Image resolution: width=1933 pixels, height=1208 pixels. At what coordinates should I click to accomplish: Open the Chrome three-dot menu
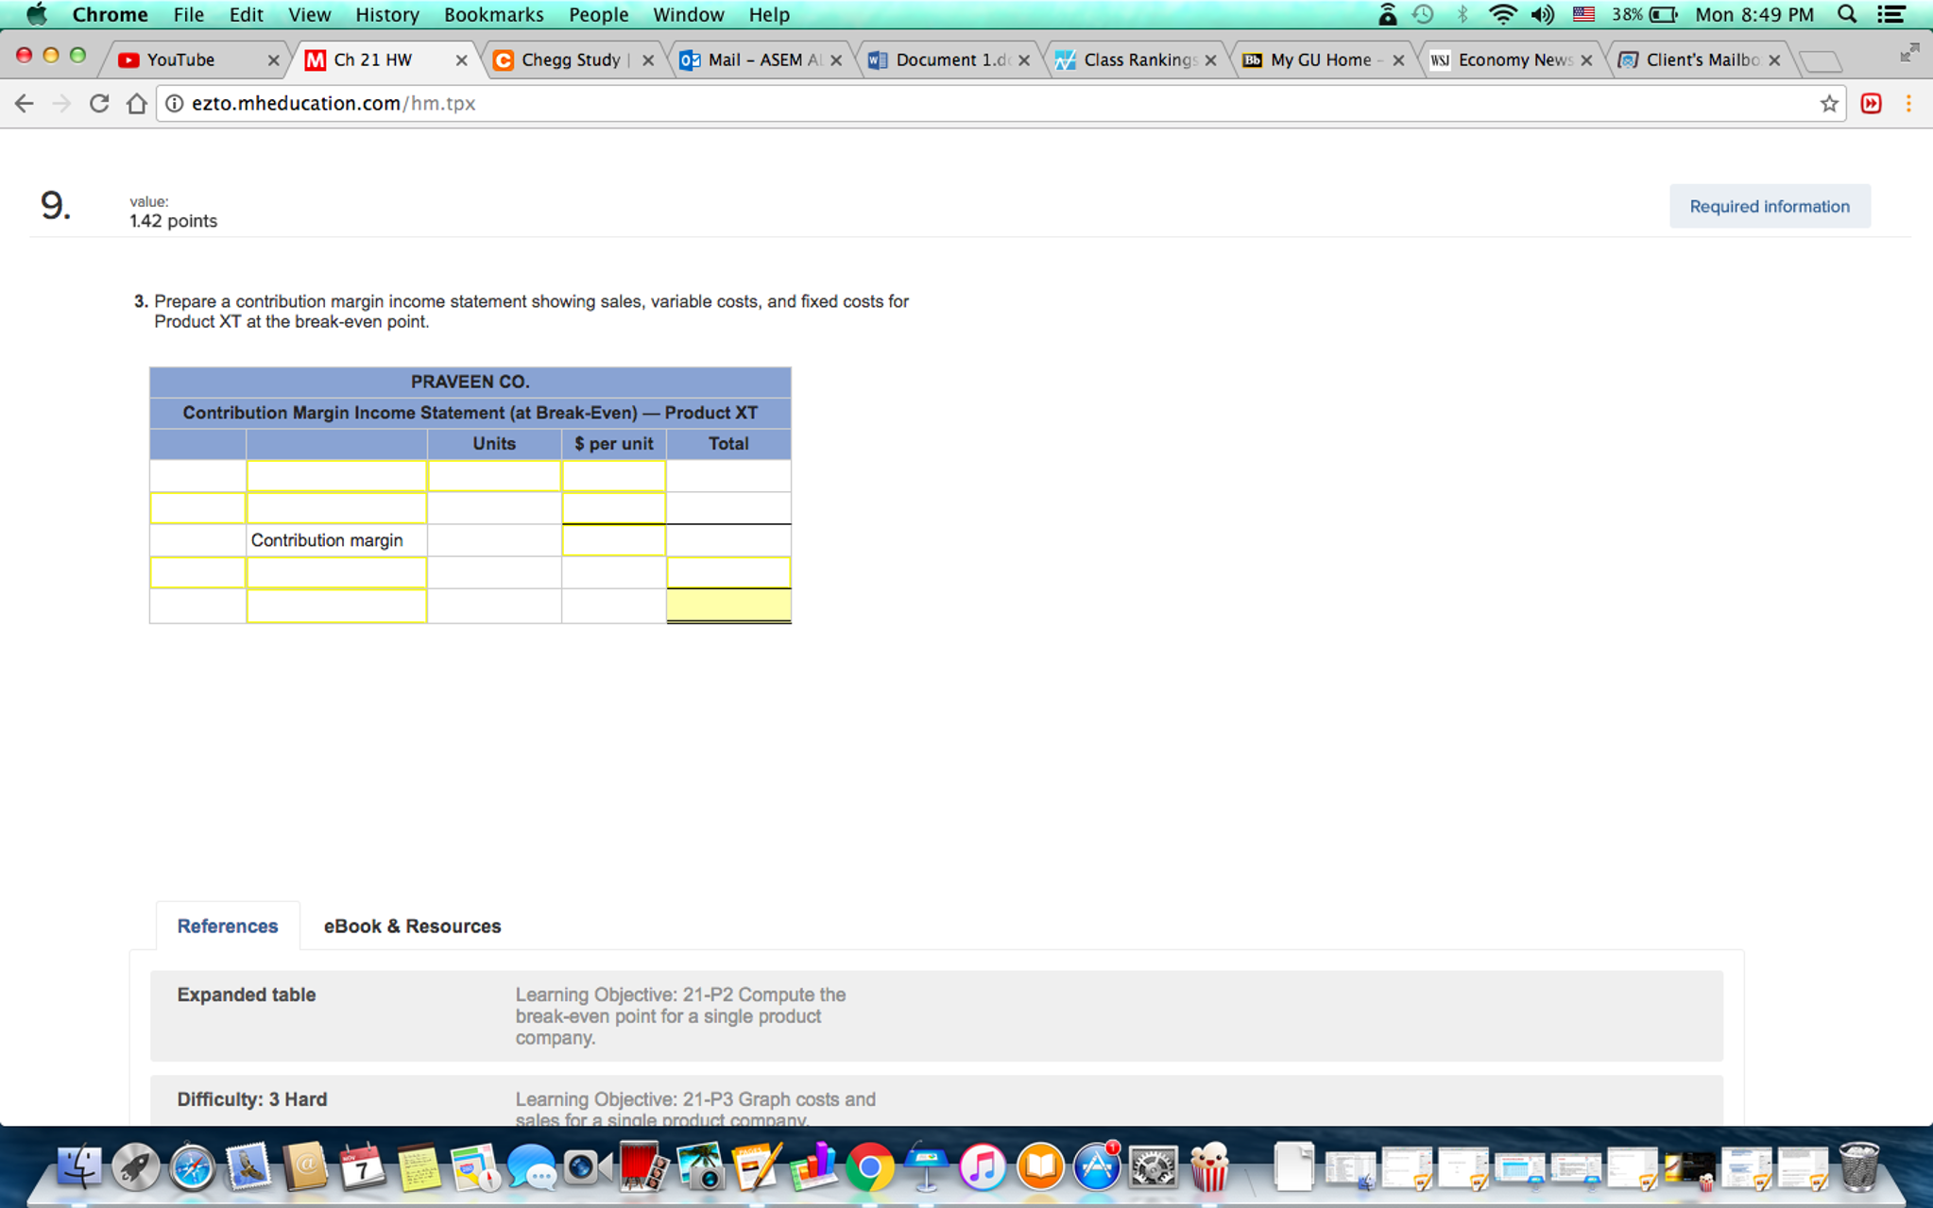tap(1908, 104)
